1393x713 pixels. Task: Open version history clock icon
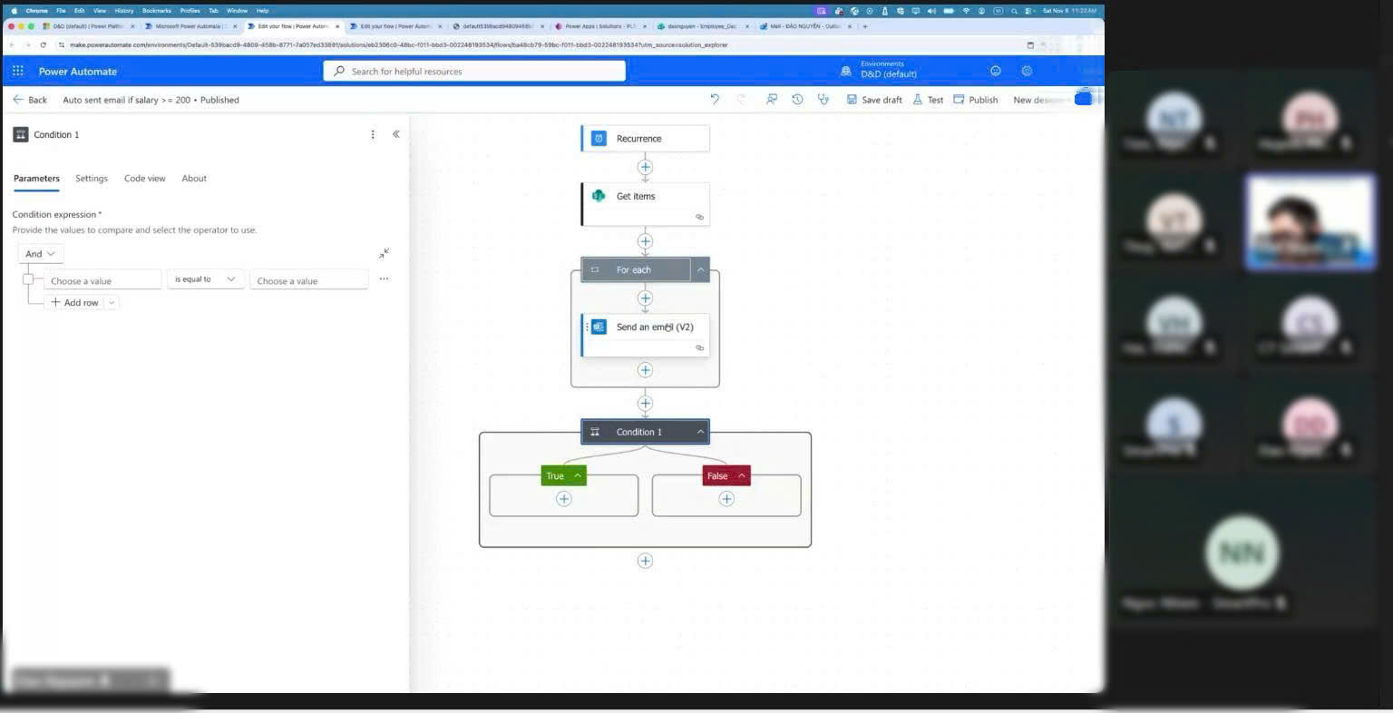[797, 100]
